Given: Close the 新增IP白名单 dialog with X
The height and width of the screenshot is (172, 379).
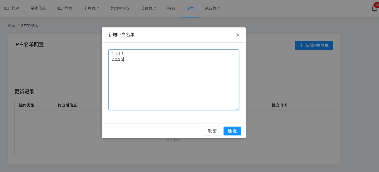Looking at the screenshot, I should pos(238,35).
